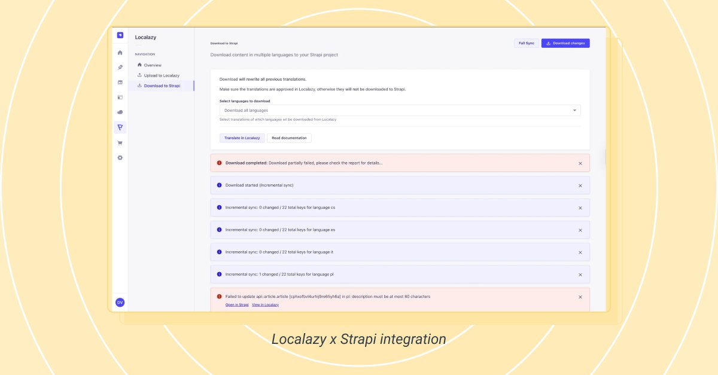Open the Marketplace cart icon

click(x=120, y=143)
